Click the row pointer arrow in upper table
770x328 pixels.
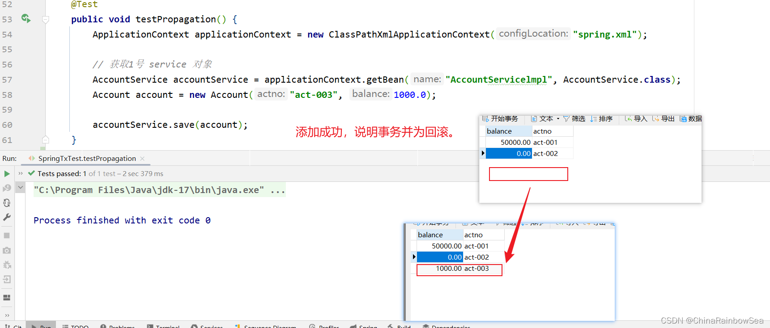483,153
